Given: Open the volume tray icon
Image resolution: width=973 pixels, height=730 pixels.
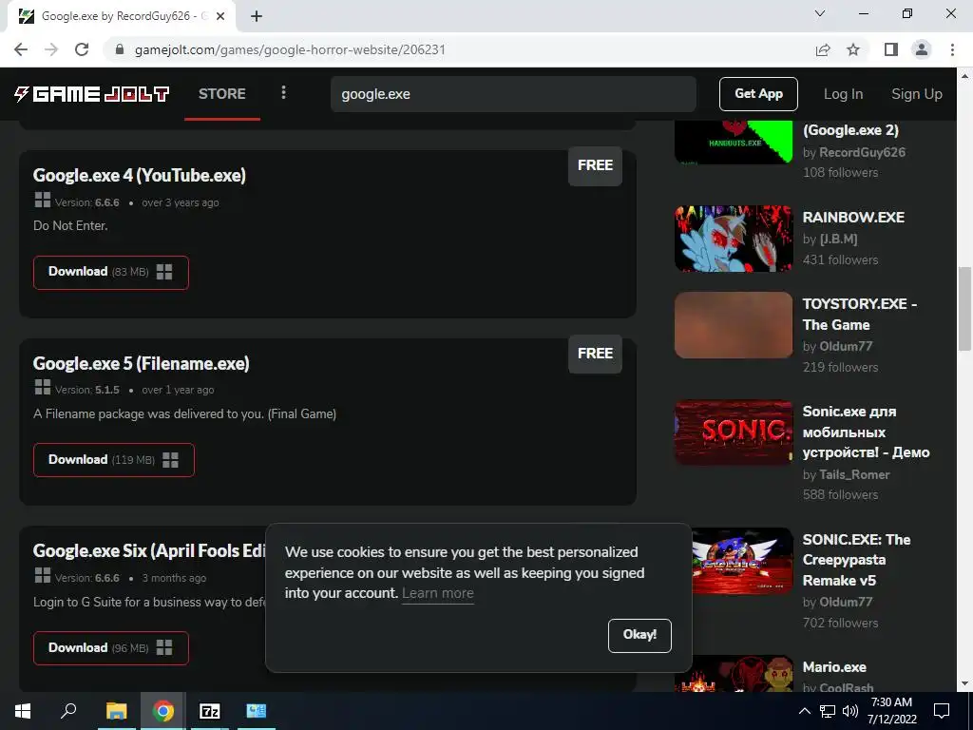Looking at the screenshot, I should click(850, 711).
